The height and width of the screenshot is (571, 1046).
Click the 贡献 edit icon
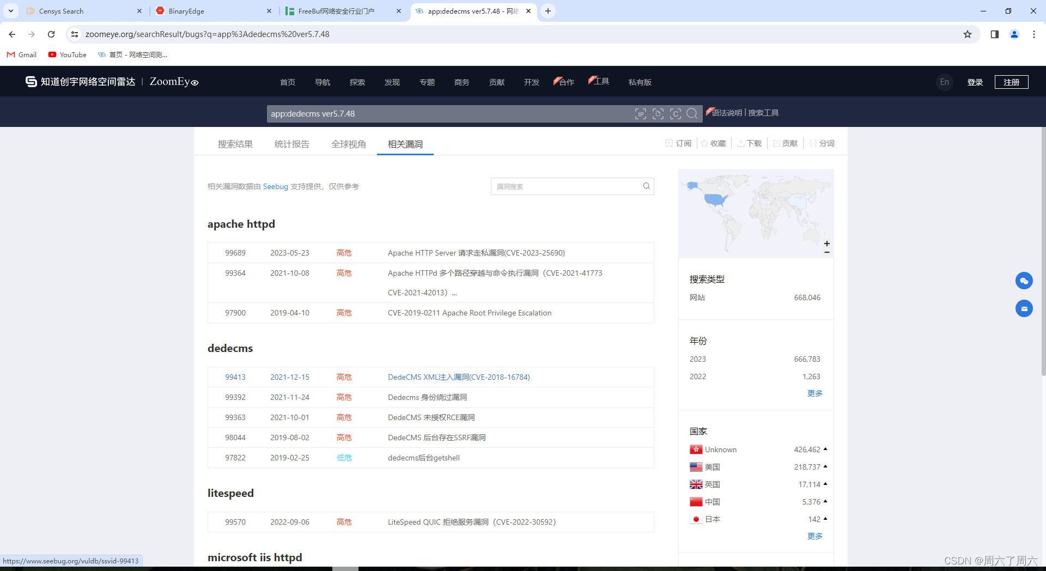tap(776, 143)
